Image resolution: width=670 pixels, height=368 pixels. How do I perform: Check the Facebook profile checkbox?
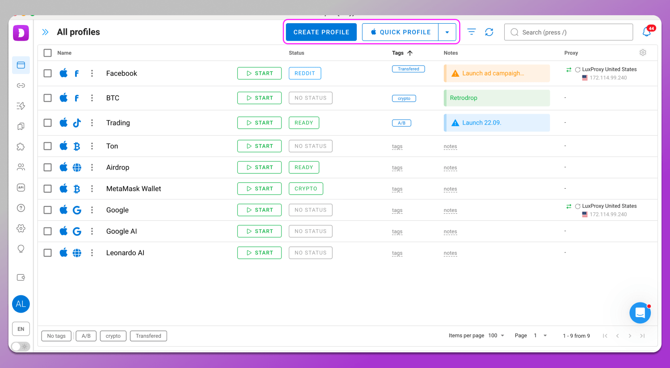(48, 74)
